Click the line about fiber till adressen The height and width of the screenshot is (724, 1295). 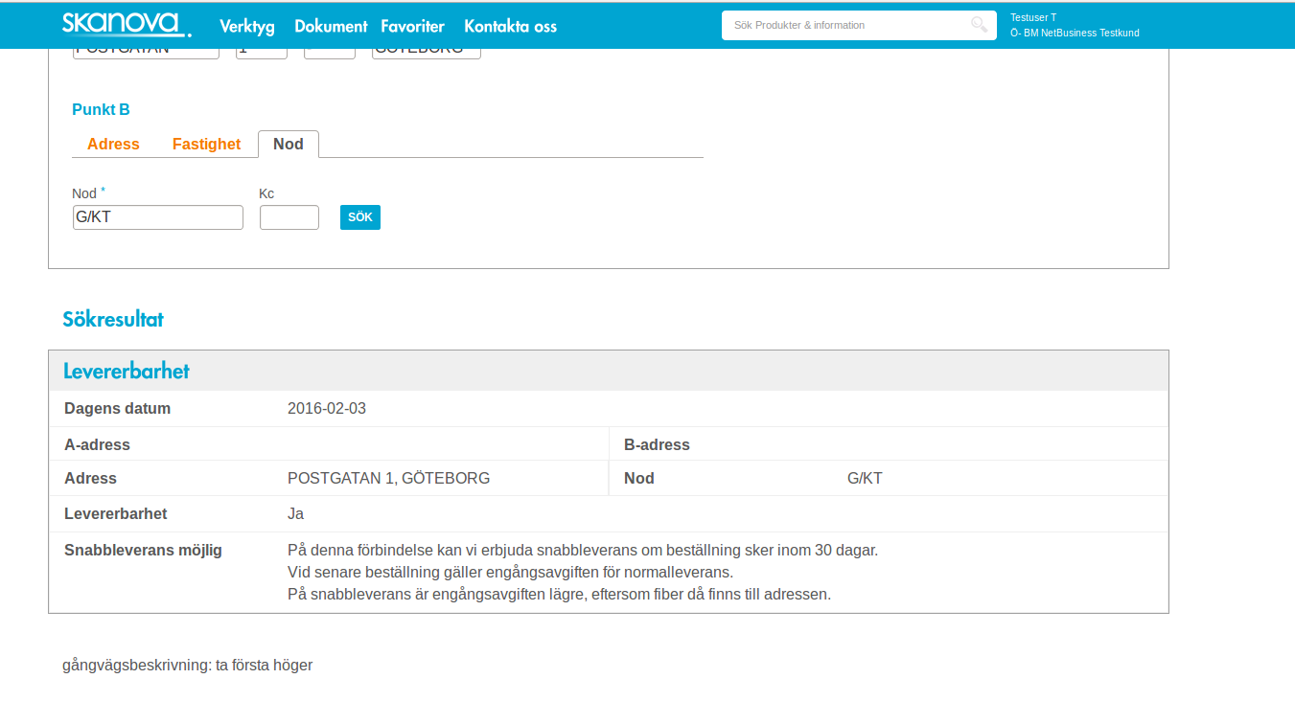559,595
